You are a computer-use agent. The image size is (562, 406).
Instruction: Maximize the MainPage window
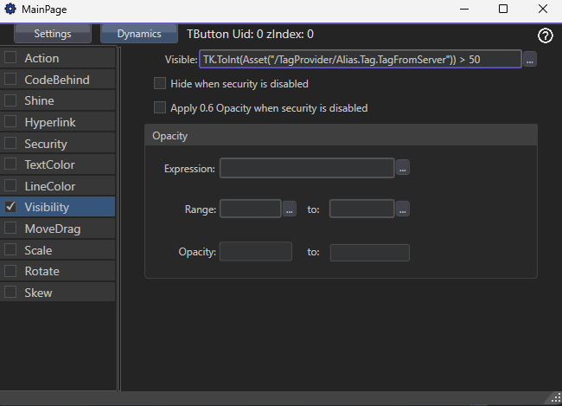503,9
